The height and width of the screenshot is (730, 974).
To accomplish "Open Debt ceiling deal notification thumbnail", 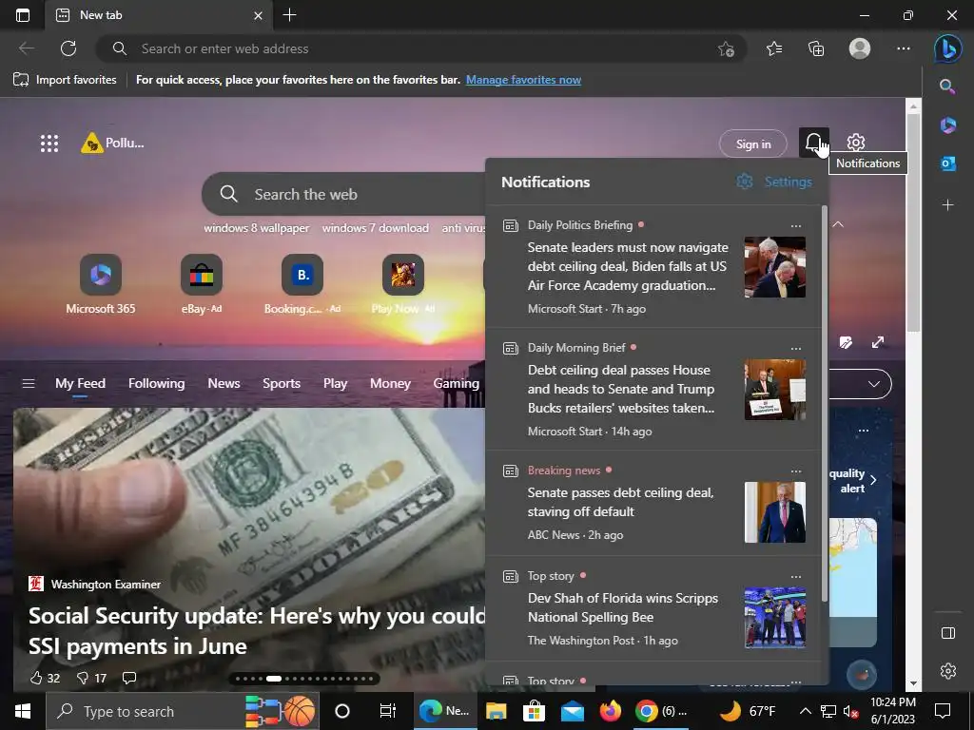I will pos(775,390).
